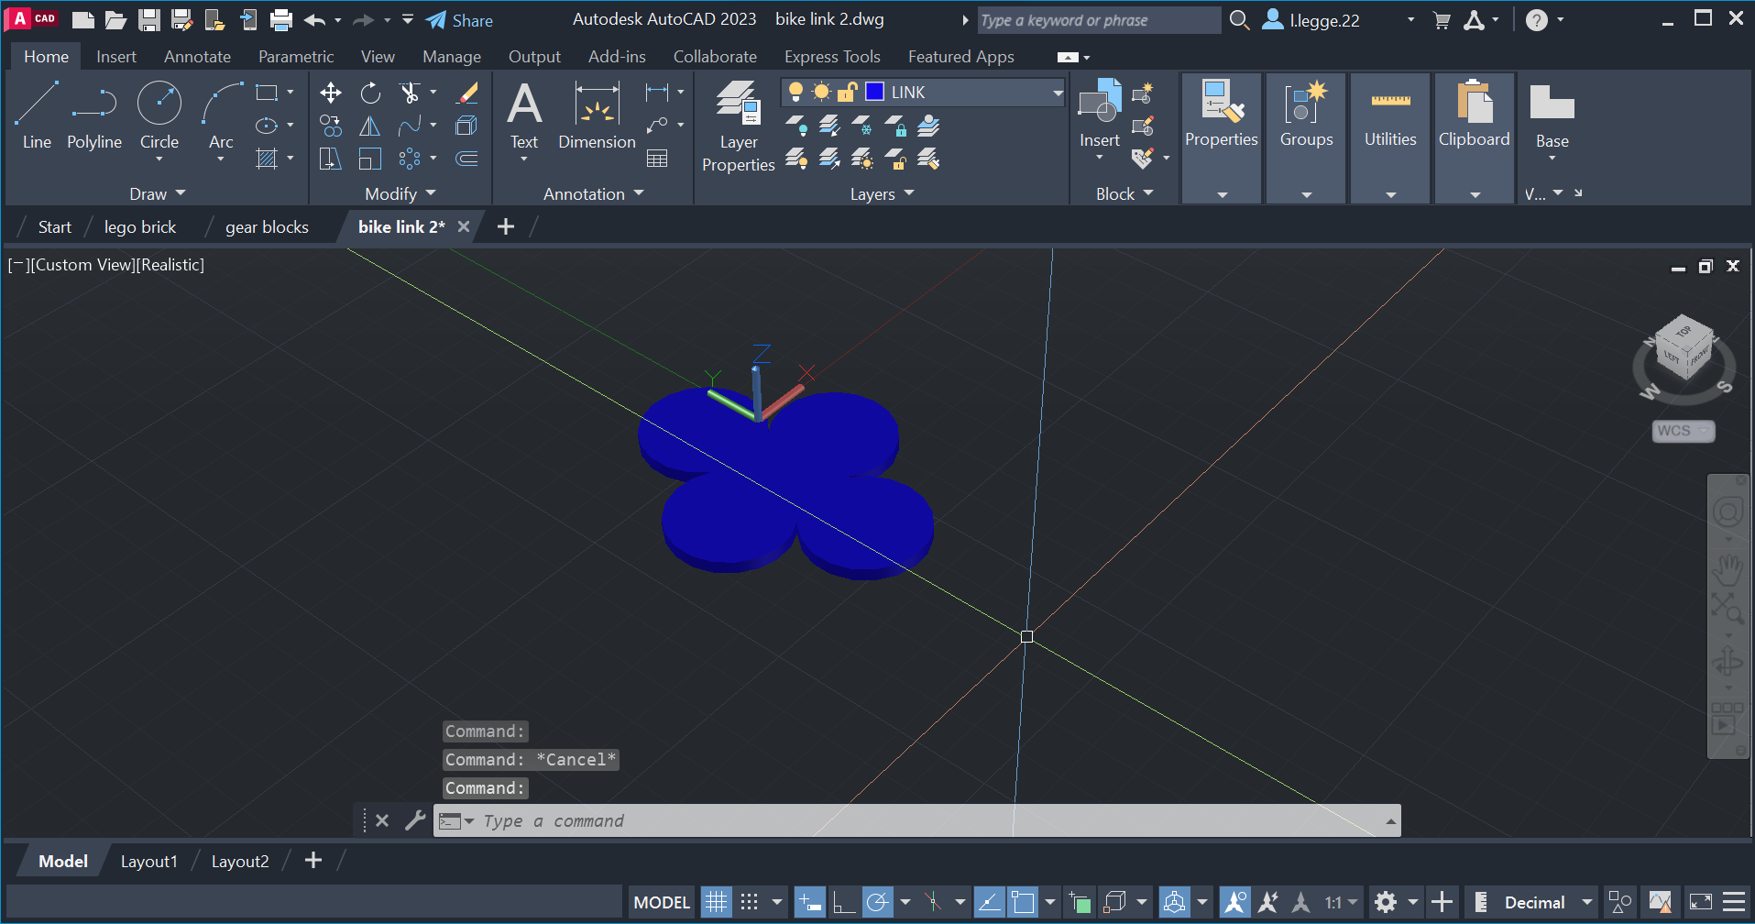The width and height of the screenshot is (1755, 924).
Task: Expand the Annotation panel
Action: [594, 193]
